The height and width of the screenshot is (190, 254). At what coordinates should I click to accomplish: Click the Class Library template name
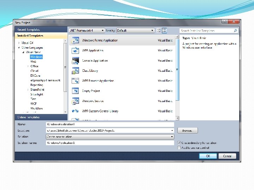(90, 71)
